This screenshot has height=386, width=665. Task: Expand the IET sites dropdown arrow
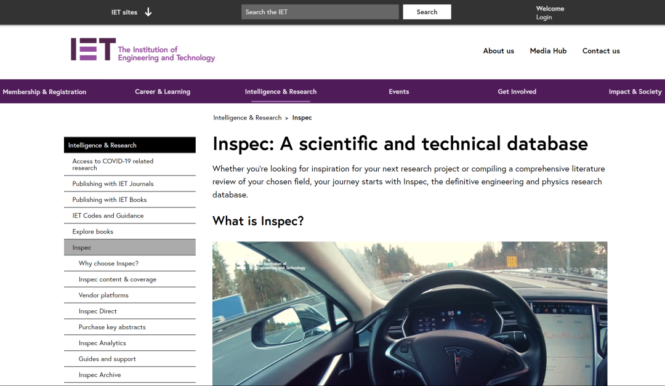coord(148,12)
